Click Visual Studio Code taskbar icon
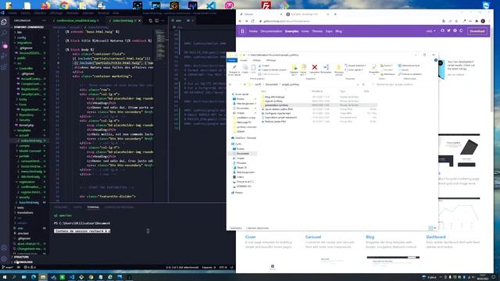The width and height of the screenshot is (500, 281). point(72,277)
